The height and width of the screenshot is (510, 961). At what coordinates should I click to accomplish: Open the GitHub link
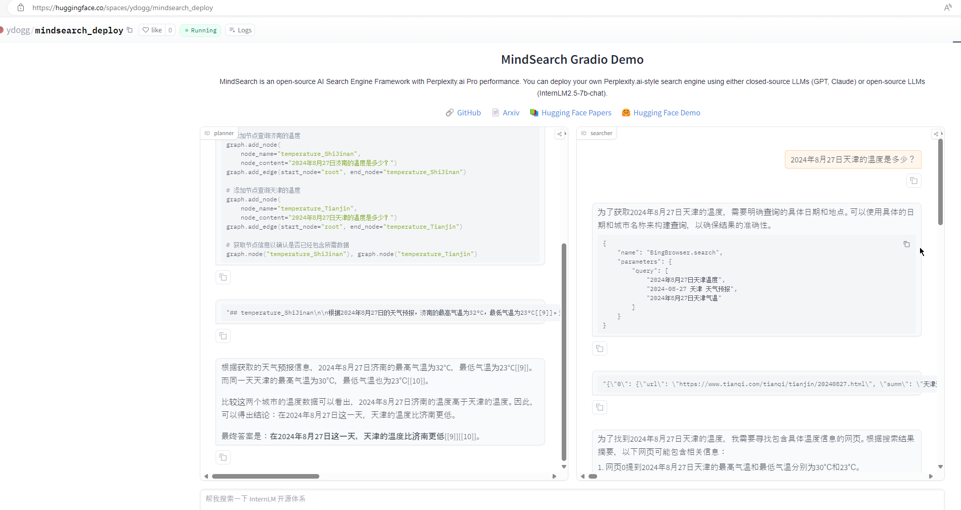469,113
